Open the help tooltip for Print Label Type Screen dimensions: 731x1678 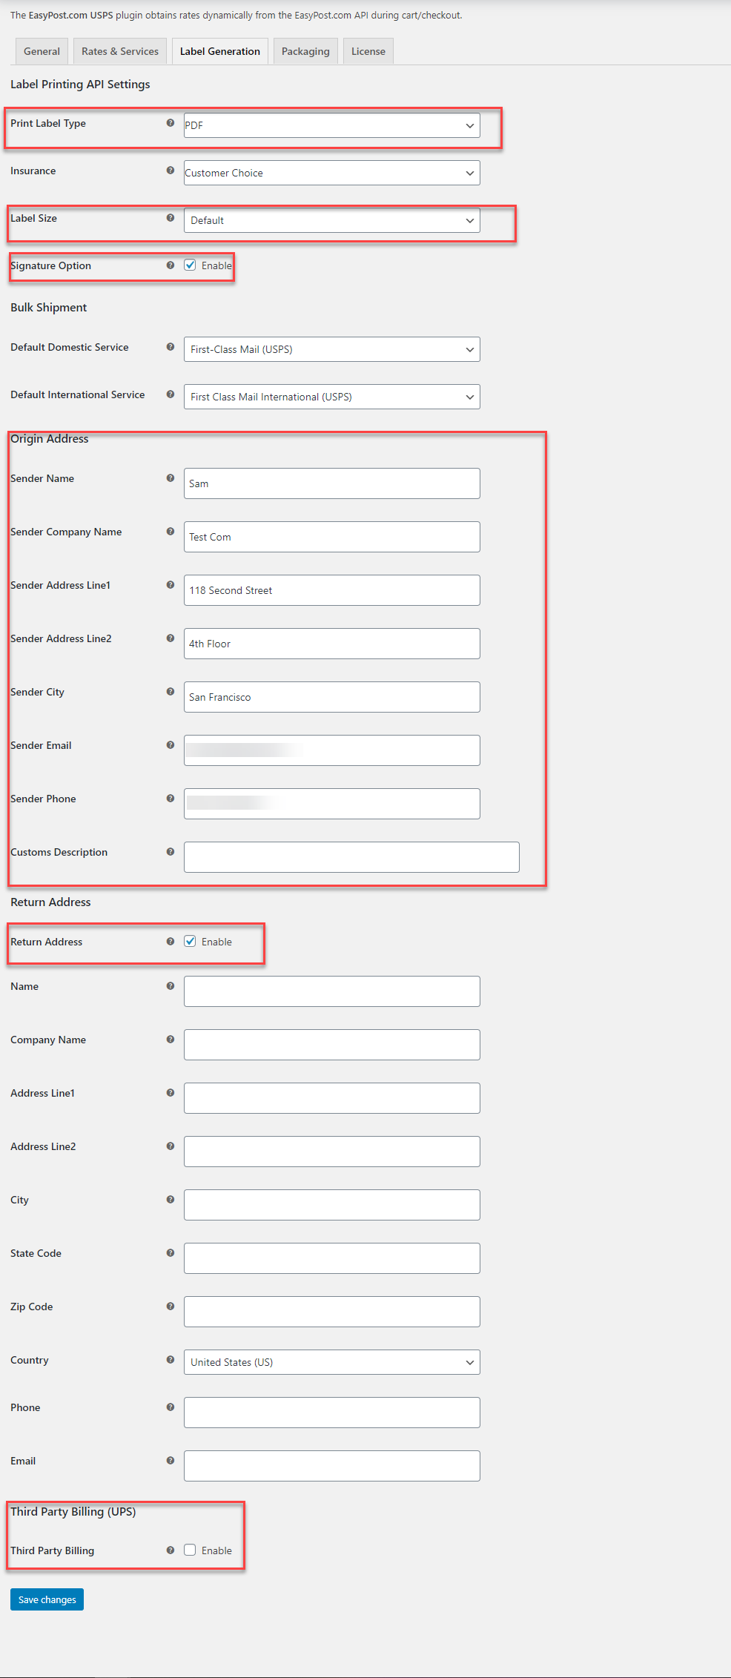[x=170, y=122]
